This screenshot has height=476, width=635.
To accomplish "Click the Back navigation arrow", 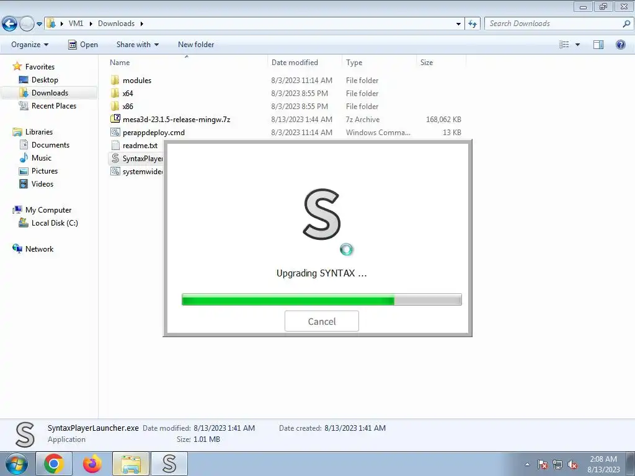I will pos(10,24).
